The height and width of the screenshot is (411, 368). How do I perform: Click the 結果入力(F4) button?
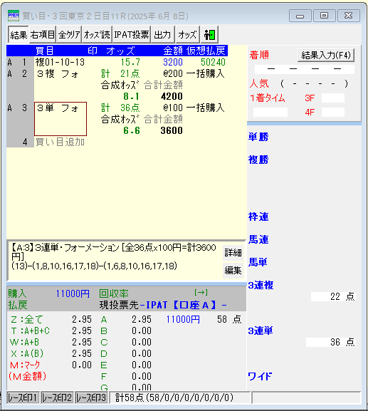pyautogui.click(x=326, y=55)
